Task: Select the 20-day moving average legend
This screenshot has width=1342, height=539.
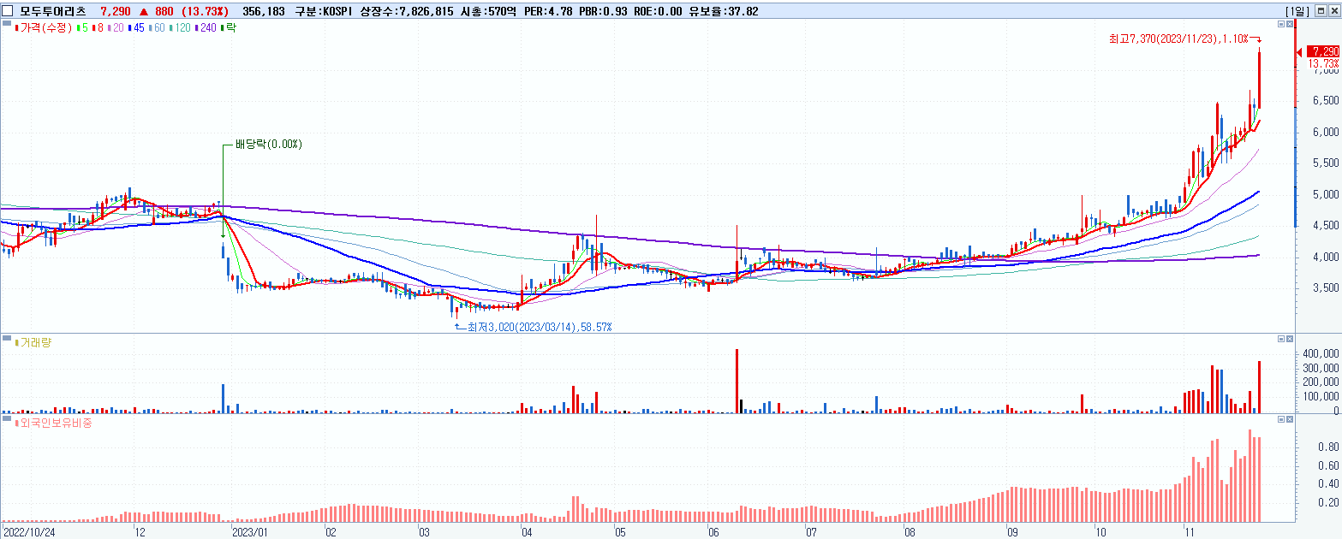Action: pos(115,28)
